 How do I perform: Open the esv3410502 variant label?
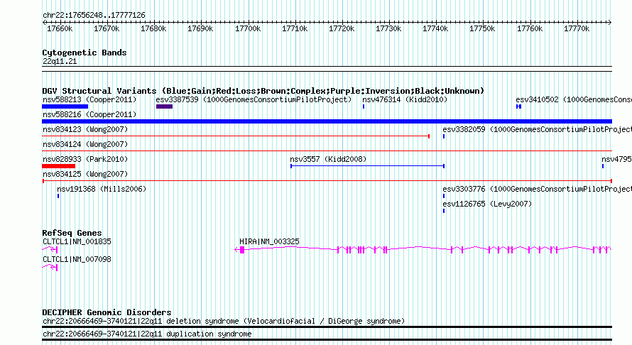click(574, 99)
